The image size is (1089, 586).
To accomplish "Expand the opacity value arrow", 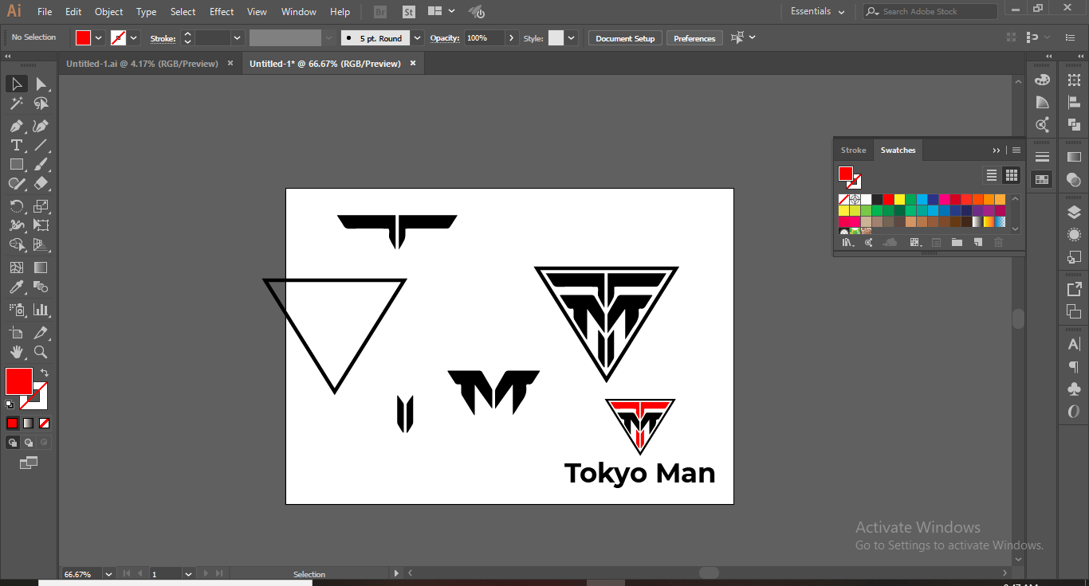I will click(511, 37).
